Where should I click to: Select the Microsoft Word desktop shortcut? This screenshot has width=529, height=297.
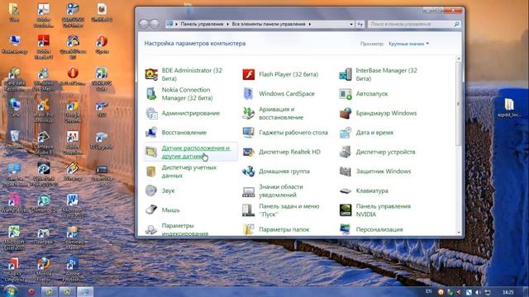[x=73, y=205]
